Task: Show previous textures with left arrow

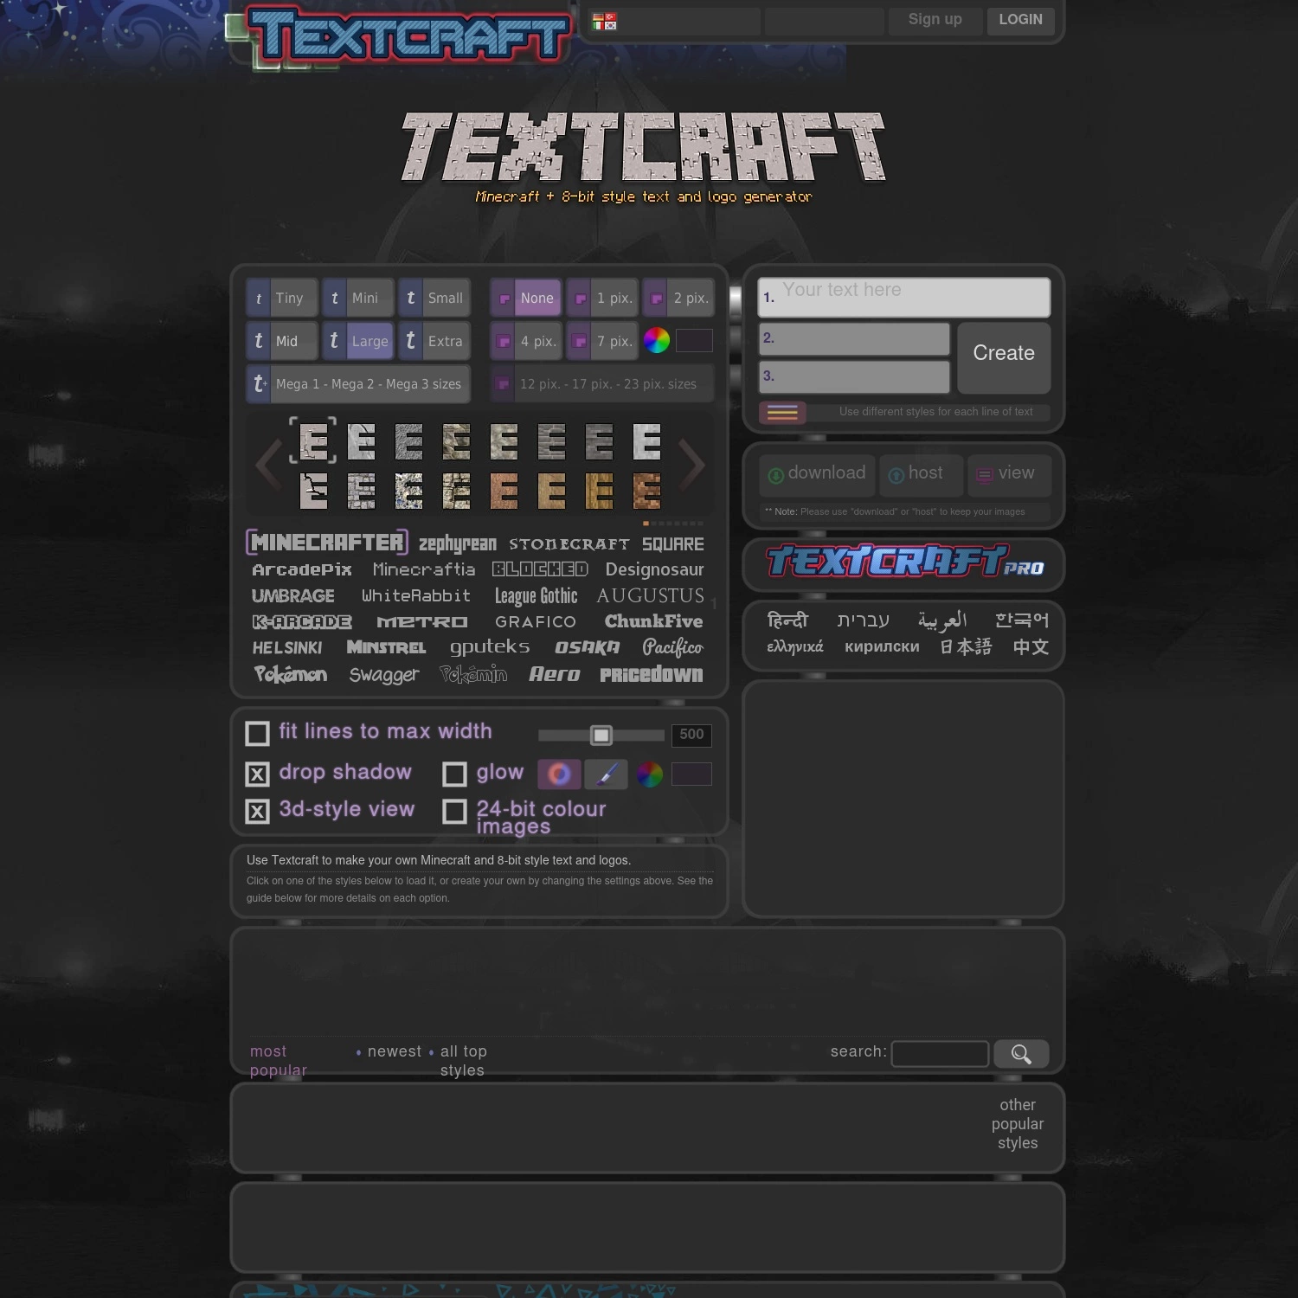Action: (267, 465)
